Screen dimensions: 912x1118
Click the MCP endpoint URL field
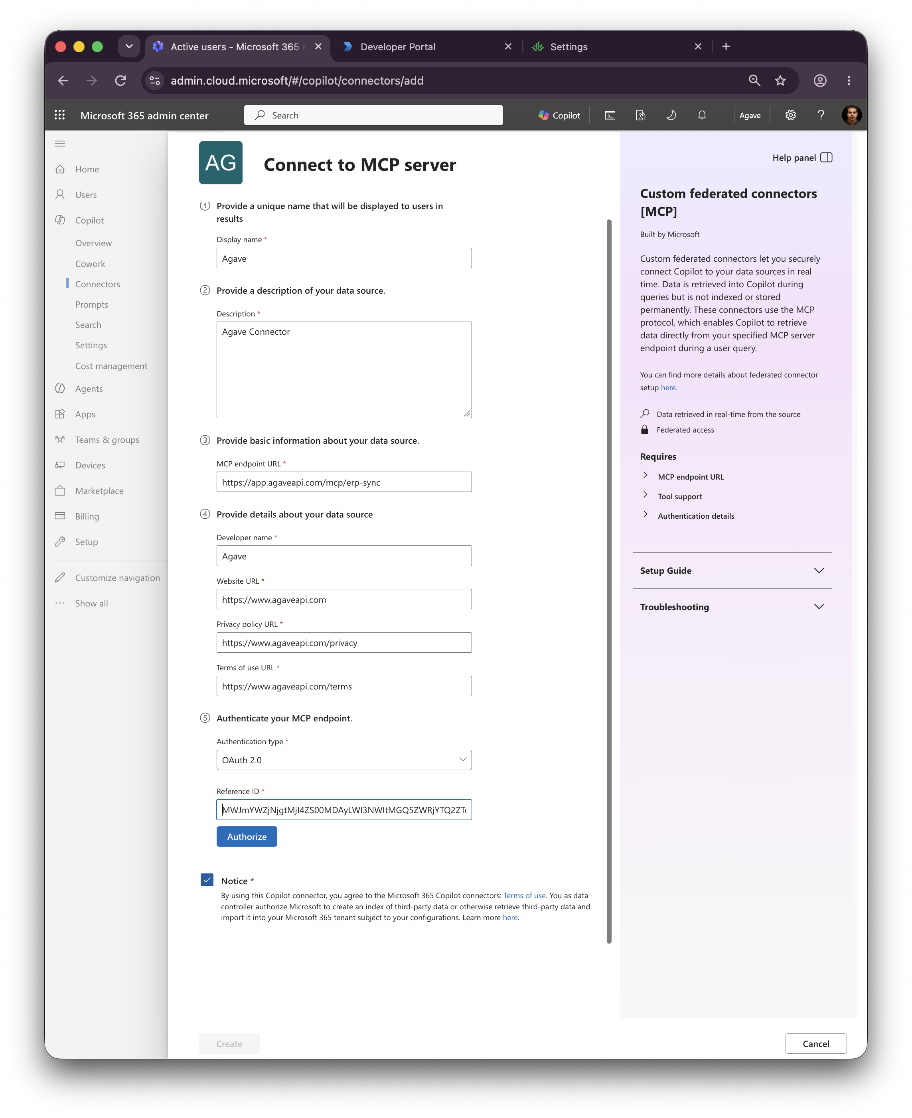(x=344, y=482)
